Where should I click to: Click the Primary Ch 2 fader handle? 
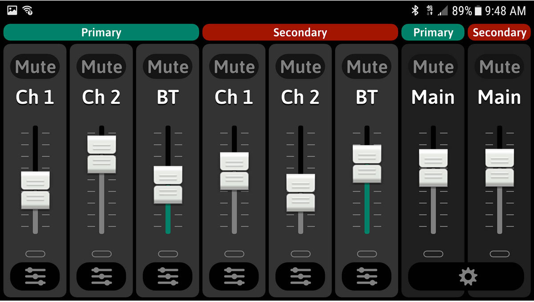click(x=101, y=154)
